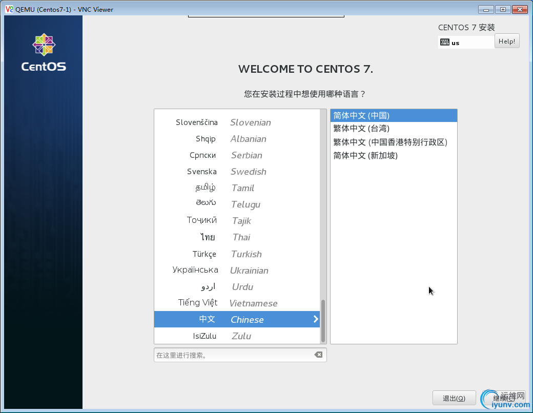Select the Tamil language row
Image resolution: width=533 pixels, height=413 pixels.
(237, 188)
